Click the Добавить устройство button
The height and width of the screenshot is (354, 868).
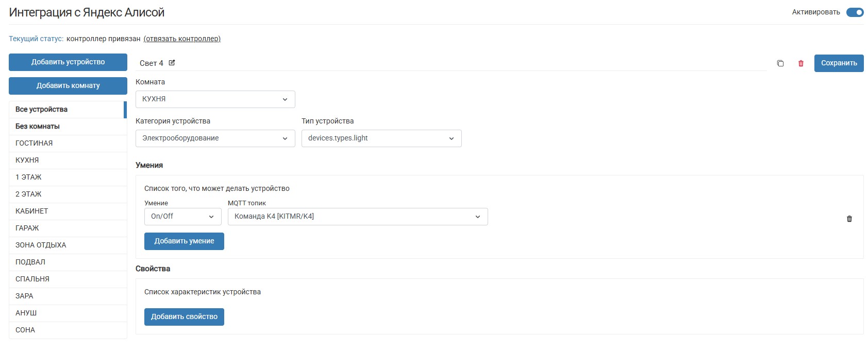(x=68, y=62)
